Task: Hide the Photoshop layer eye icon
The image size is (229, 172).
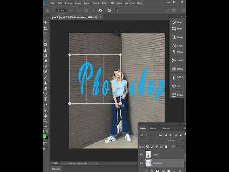Action: coord(141,163)
